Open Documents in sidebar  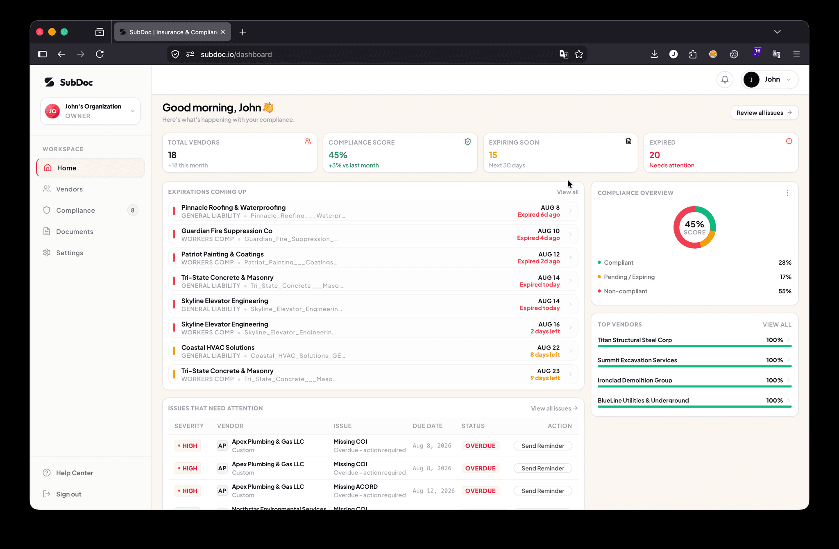click(91, 232)
